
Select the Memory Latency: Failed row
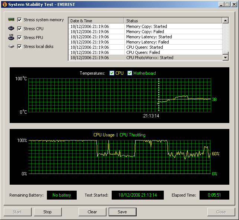[145, 42]
